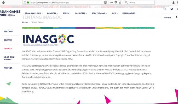The width and height of the screenshot is (178, 104).
Task: Select Sejarah in the left sidebar
Action: click(8, 40)
